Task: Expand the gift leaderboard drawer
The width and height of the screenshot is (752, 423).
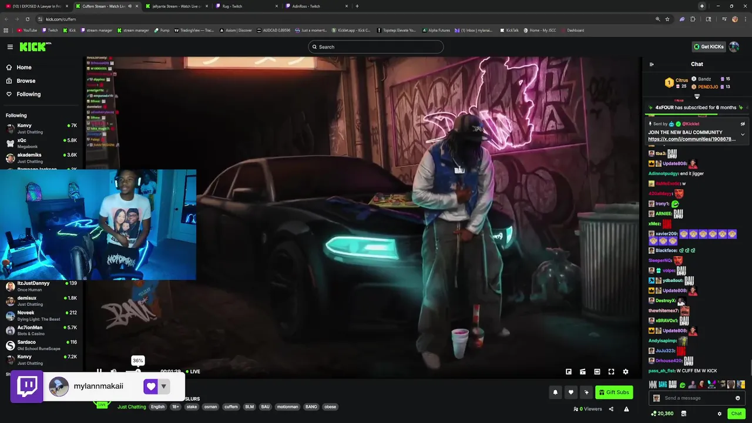Action: coord(697,96)
